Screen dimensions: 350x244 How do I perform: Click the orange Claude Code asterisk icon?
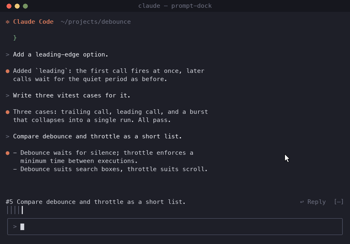coord(8,22)
